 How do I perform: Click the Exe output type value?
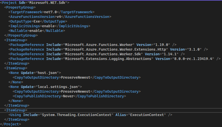[x=37, y=21]
